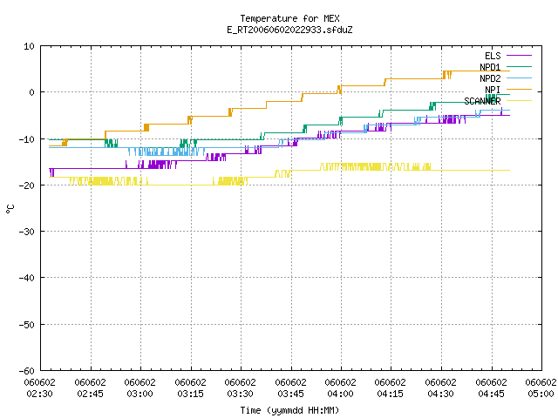Click the purple ELS legend line sample

click(519, 56)
